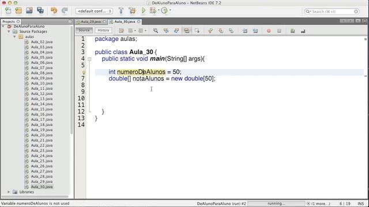
Task: Close the Projects panel tab
Action: tap(18, 21)
